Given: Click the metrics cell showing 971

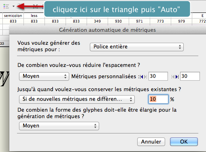Looking at the screenshot, I should click(x=139, y=21).
